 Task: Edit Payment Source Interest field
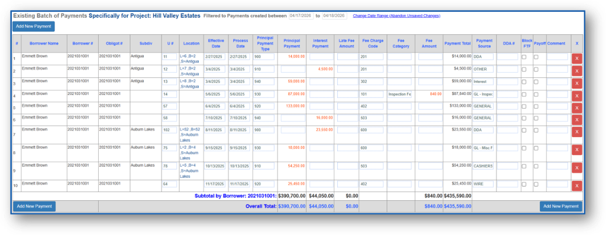pyautogui.click(x=483, y=82)
